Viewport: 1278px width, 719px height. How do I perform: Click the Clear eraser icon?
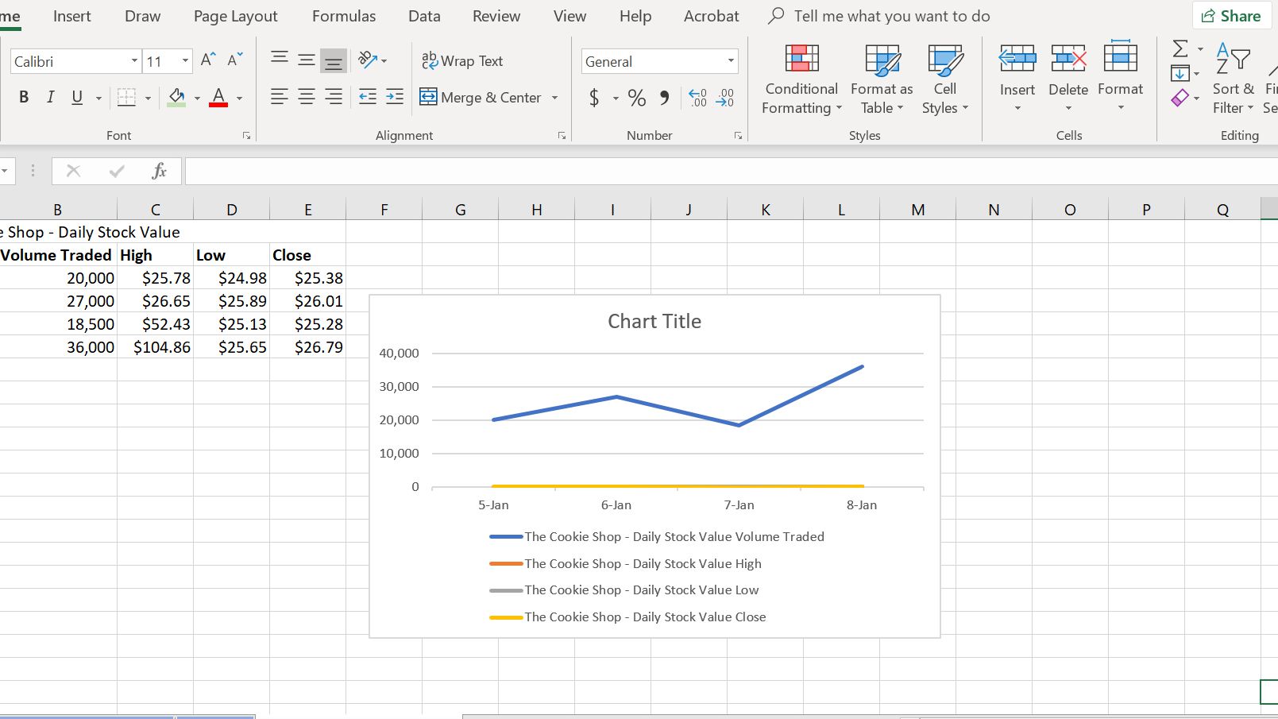tap(1180, 98)
